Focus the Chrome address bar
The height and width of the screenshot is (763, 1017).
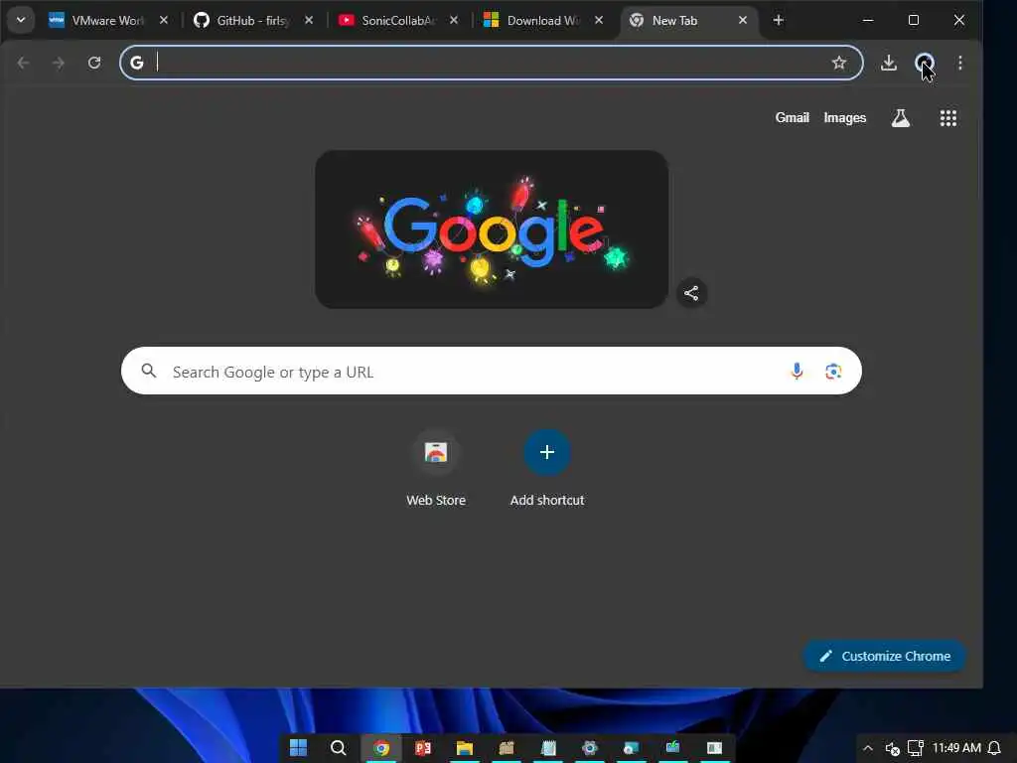491,63
